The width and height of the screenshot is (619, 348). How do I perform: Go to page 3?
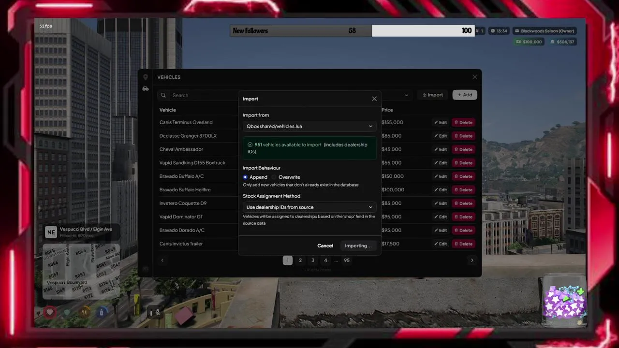click(313, 260)
